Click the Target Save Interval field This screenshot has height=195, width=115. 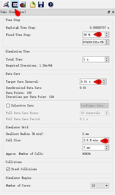(x=91, y=82)
